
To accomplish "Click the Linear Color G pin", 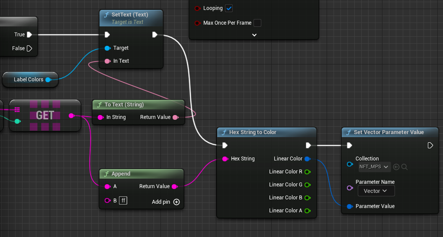I will click(308, 185).
